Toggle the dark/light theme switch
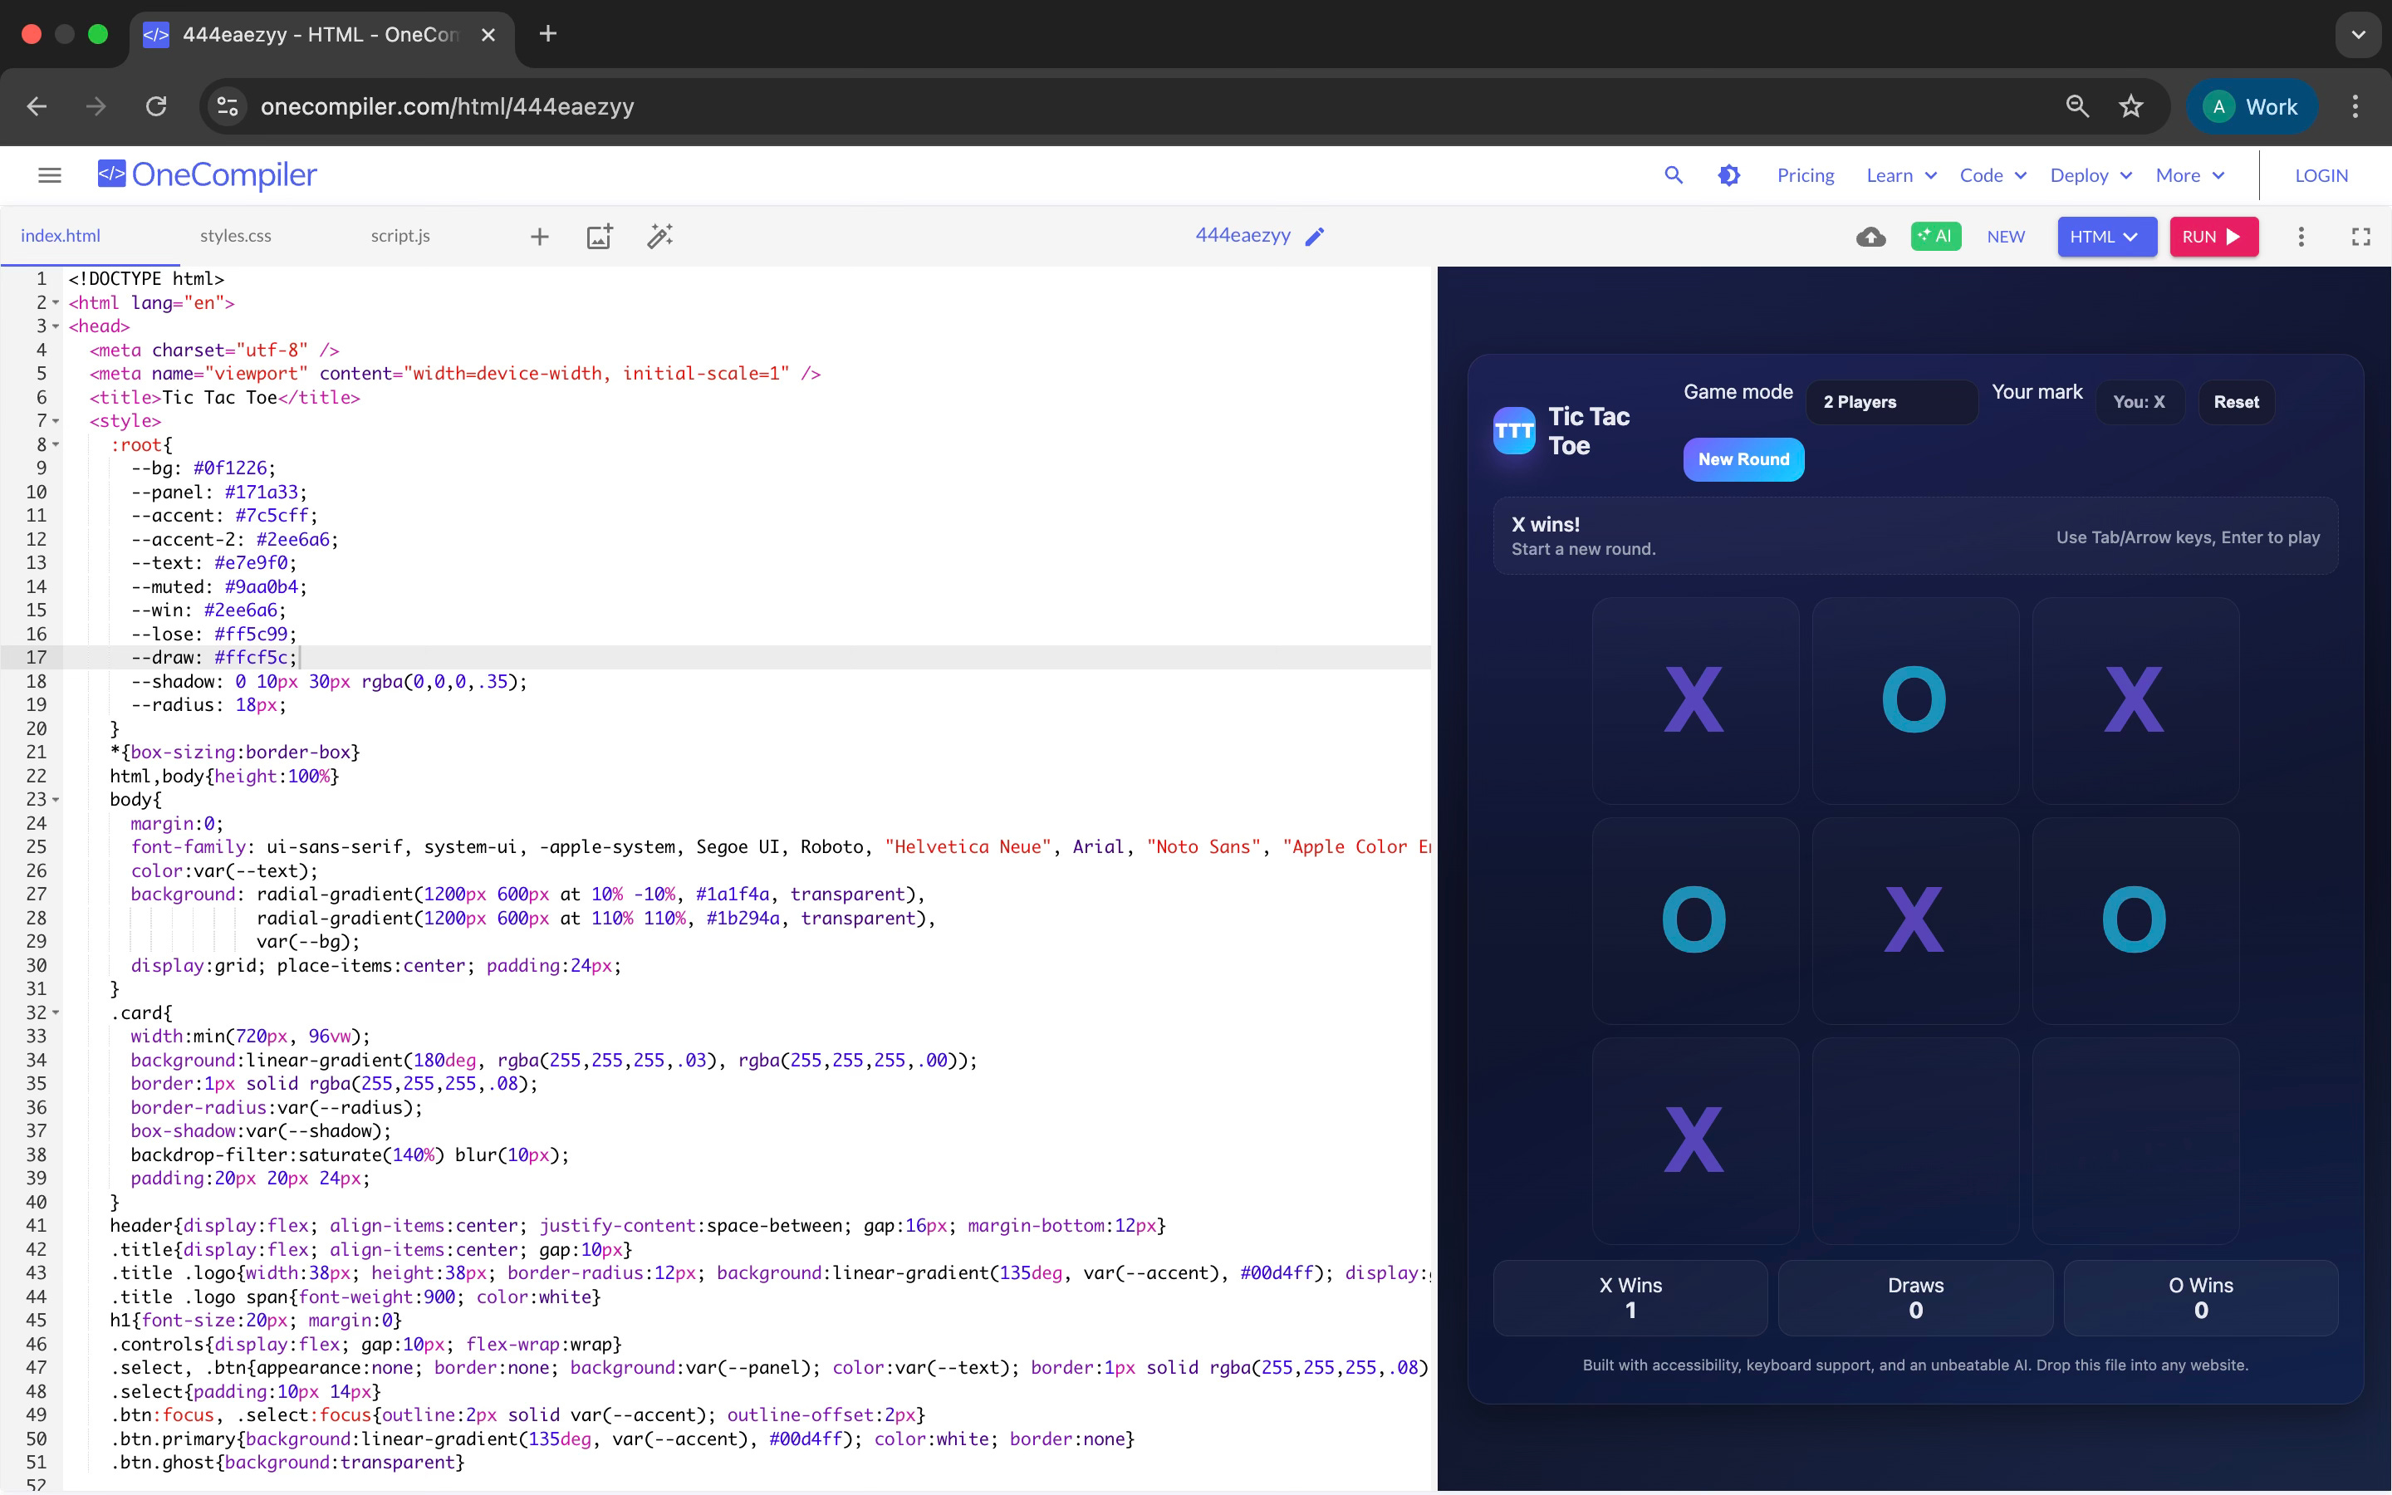2392x1495 pixels. click(1728, 175)
